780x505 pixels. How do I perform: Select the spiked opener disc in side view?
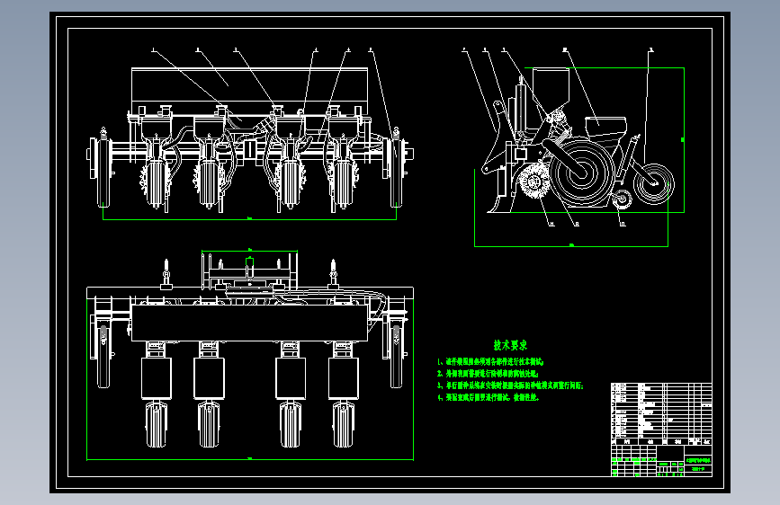point(533,182)
